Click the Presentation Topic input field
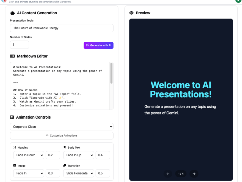Image resolution: width=242 pixels, height=182 pixels. pyautogui.click(x=62, y=28)
